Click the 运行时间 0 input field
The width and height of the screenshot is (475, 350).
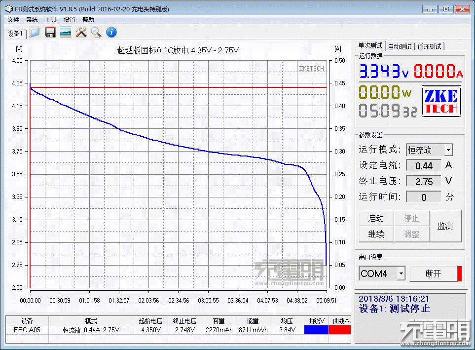pyautogui.click(x=424, y=197)
